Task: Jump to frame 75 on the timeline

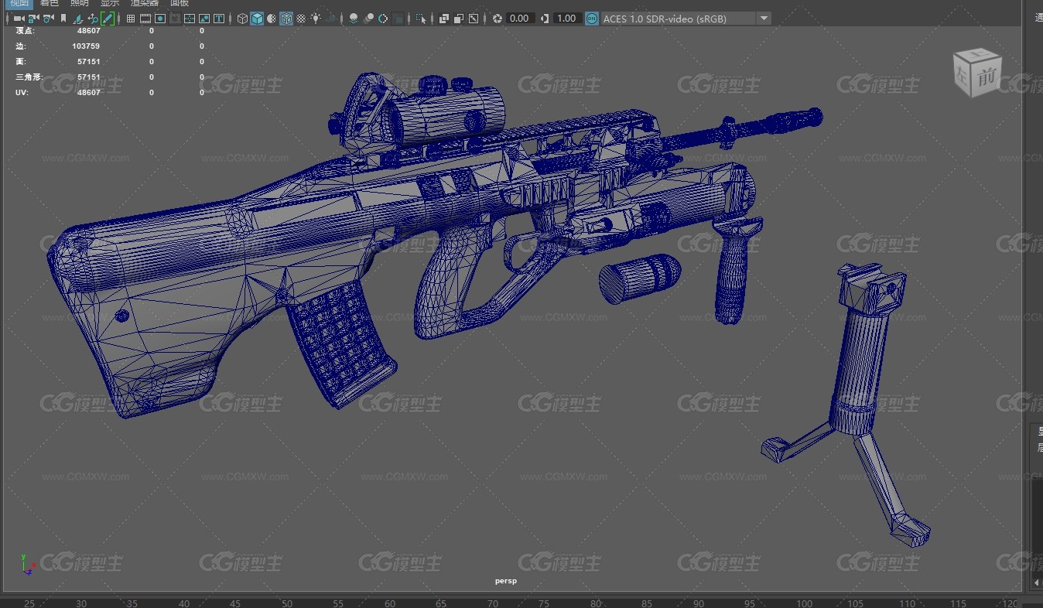Action: point(544,603)
